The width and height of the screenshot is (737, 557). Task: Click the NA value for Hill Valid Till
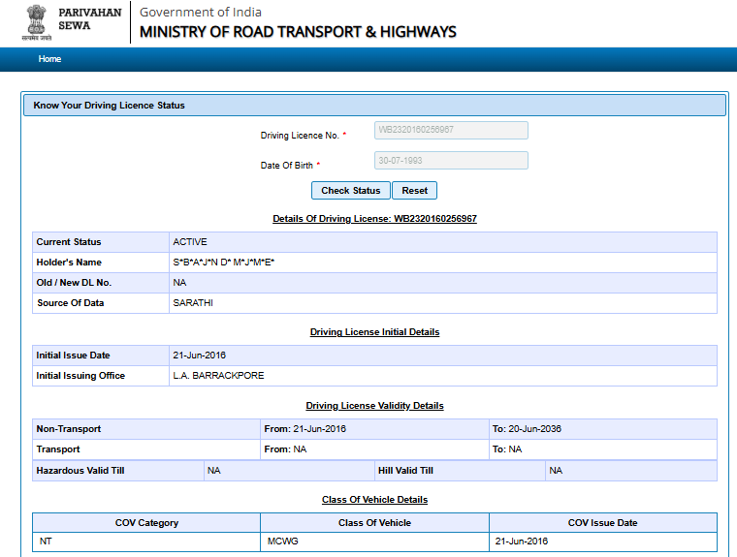point(556,471)
